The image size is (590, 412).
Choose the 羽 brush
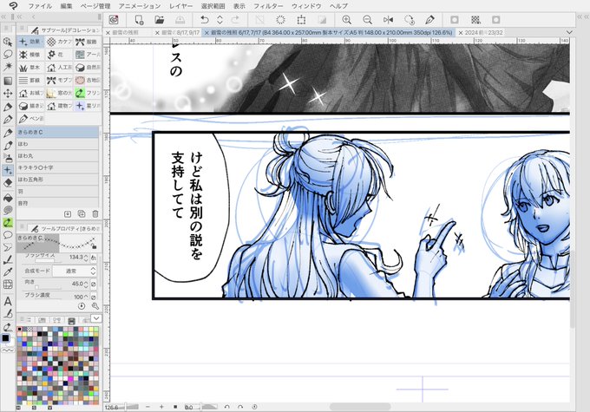pyautogui.click(x=57, y=191)
